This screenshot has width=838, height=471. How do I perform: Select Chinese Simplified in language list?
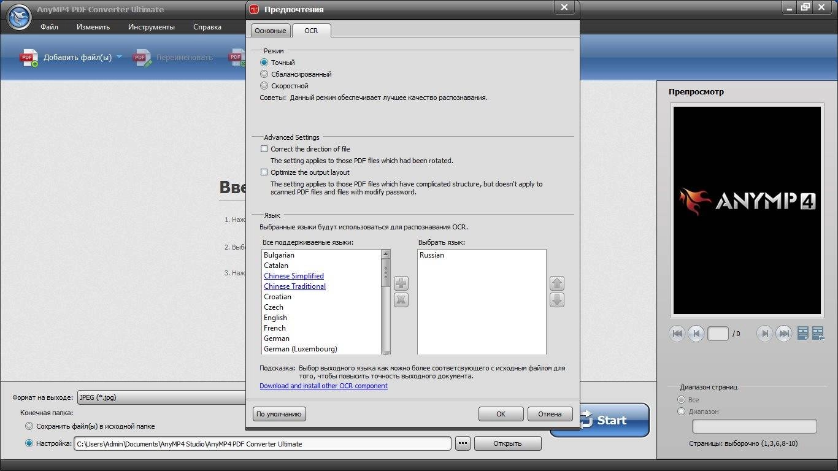pos(294,276)
